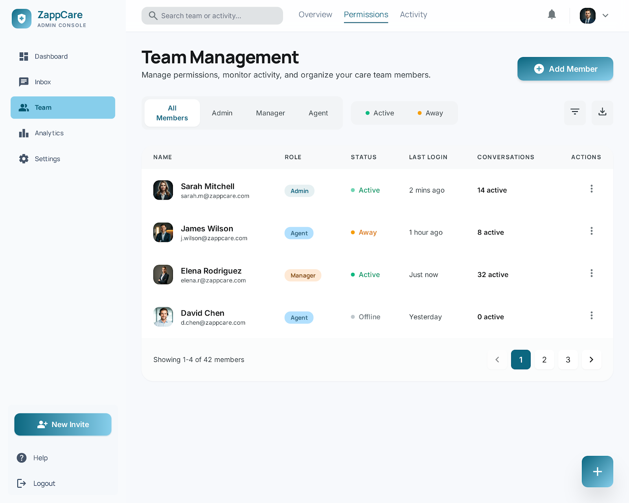Go to Inbox in sidebar
This screenshot has height=503, width=629.
pyautogui.click(x=42, y=82)
